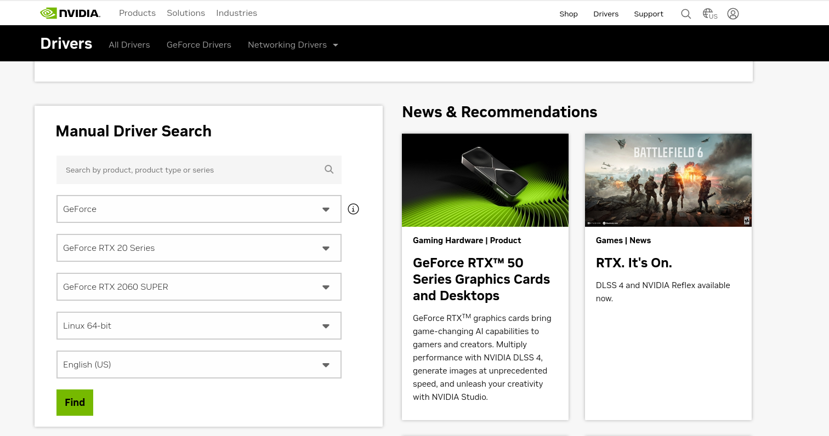
Task: Click the magnifier icon in driver search field
Action: point(329,170)
